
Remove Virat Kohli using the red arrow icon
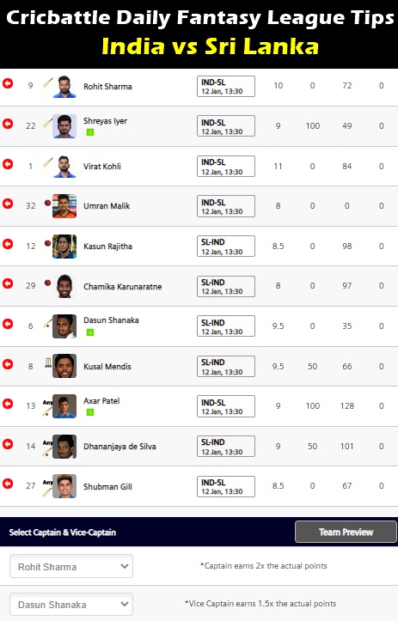[8, 164]
